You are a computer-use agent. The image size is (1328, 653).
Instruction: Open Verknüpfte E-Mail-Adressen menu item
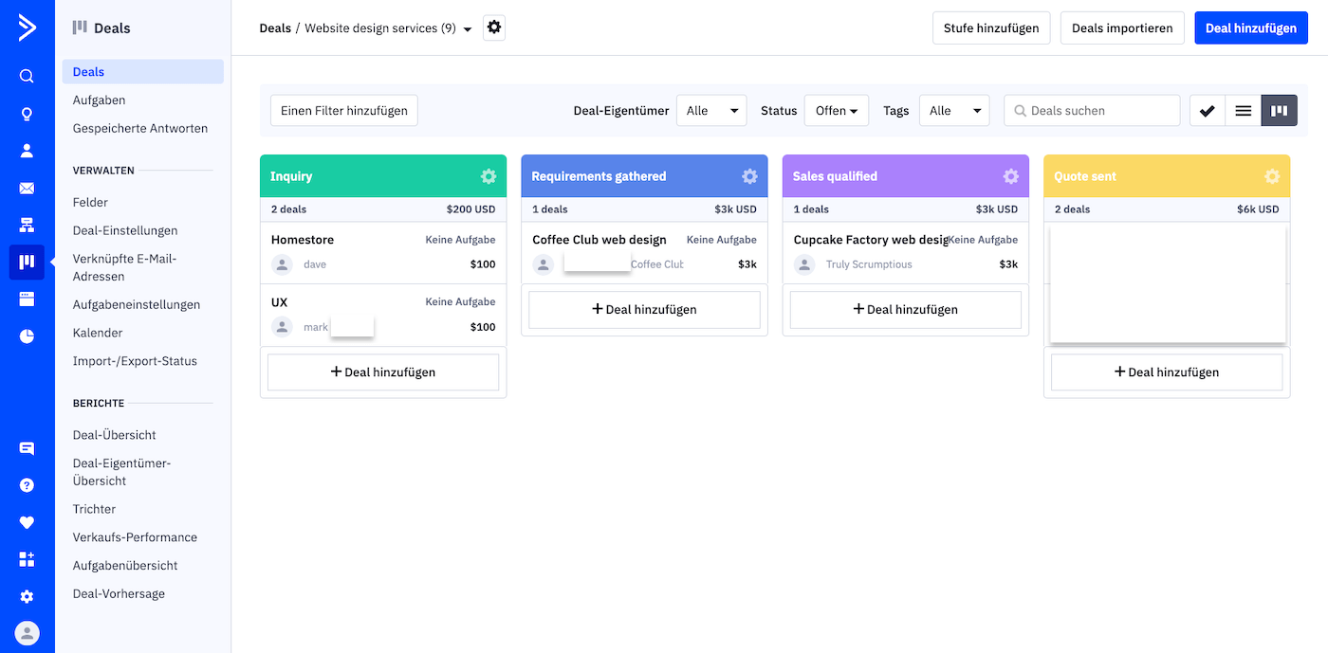pos(125,267)
